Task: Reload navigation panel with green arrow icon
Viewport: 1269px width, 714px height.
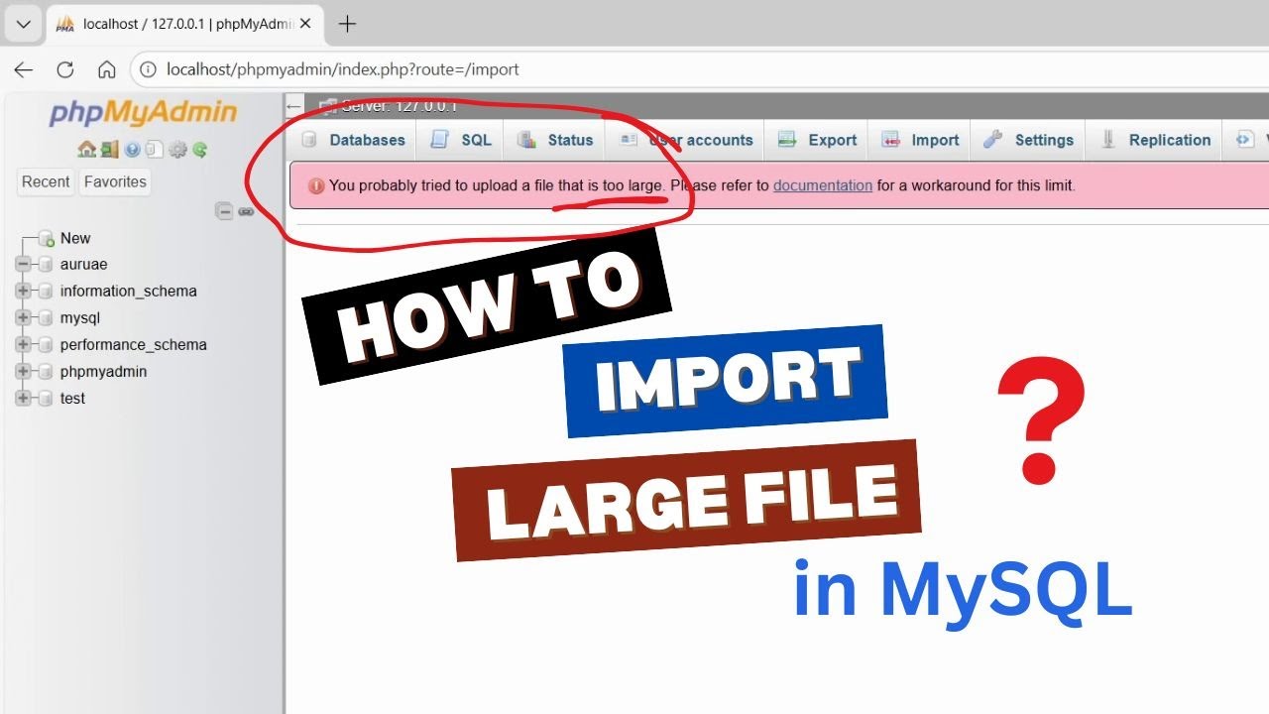Action: point(200,150)
